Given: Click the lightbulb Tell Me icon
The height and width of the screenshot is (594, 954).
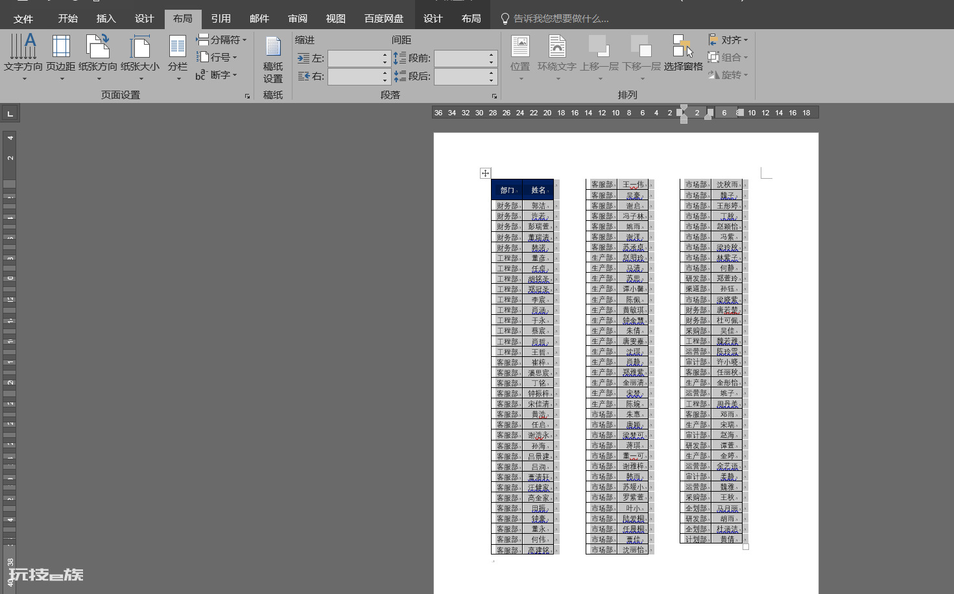Looking at the screenshot, I should (505, 19).
